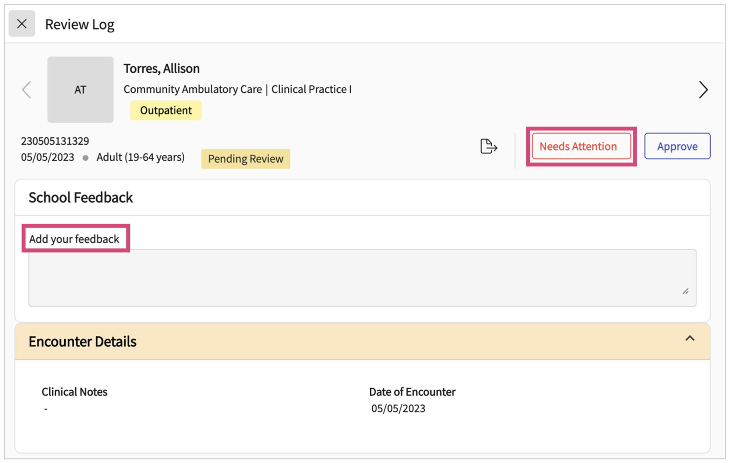Select the Outpatient encounter tag
The image size is (731, 463).
point(166,110)
